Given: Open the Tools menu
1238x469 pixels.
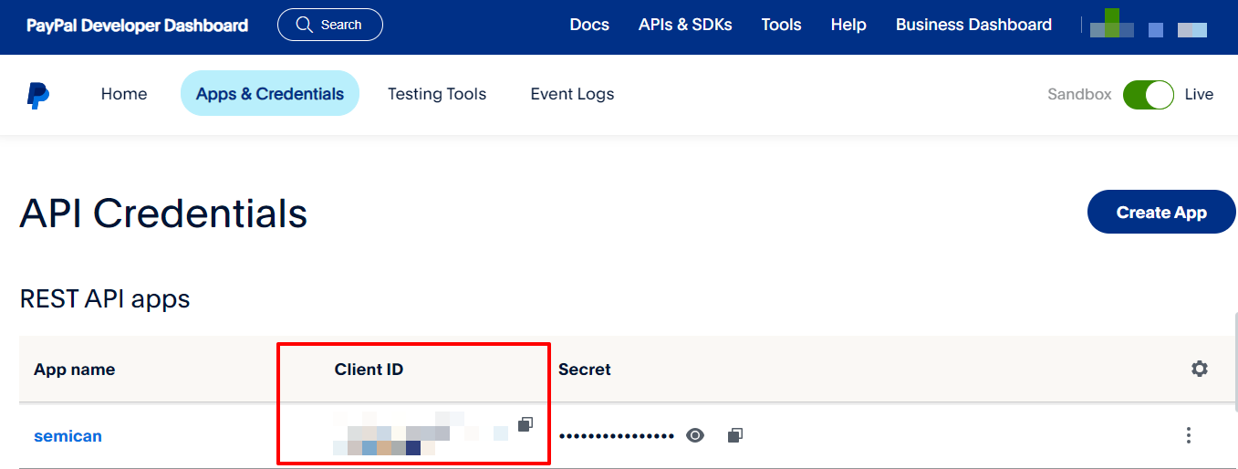Looking at the screenshot, I should [x=781, y=25].
